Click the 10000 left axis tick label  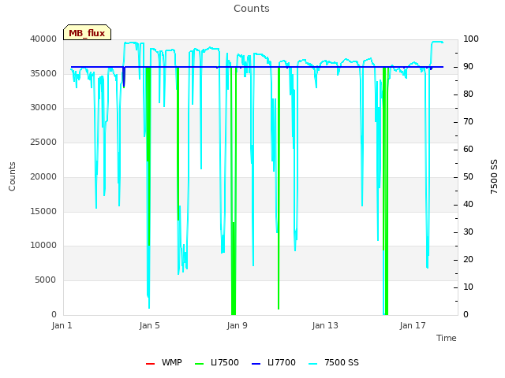(x=43, y=246)
